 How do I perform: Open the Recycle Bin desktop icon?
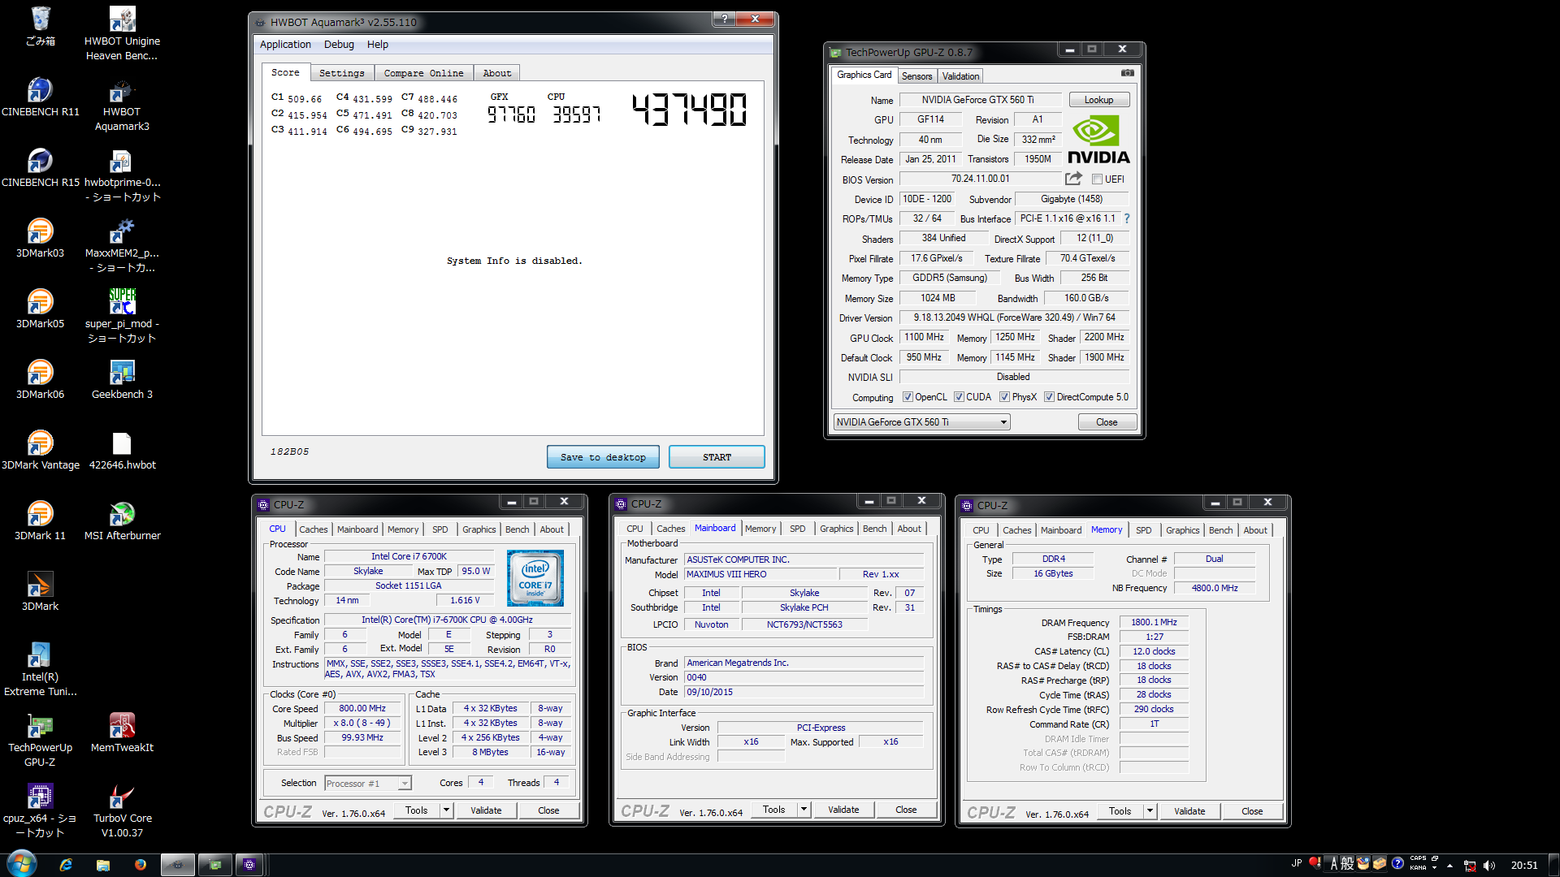(40, 26)
